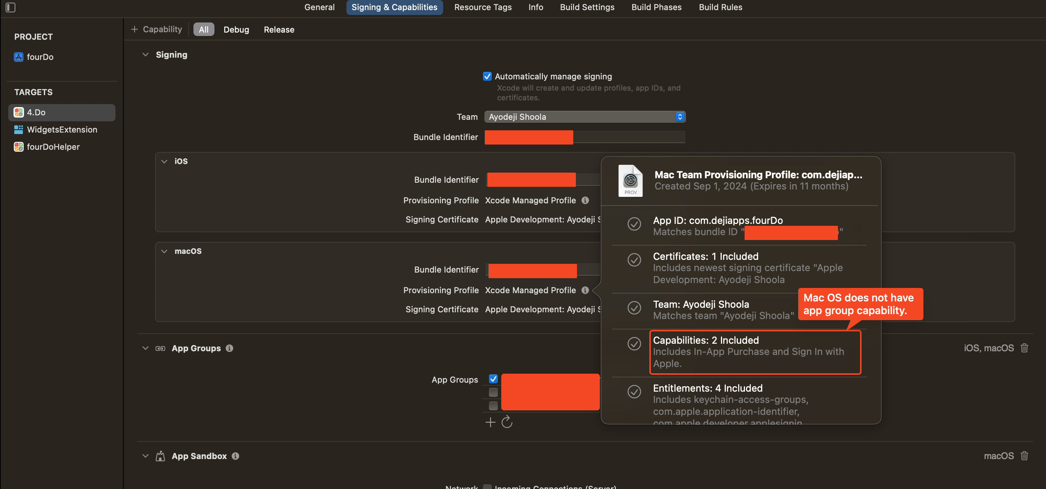Switch to Build Settings tab
This screenshot has width=1046, height=489.
tap(587, 7)
